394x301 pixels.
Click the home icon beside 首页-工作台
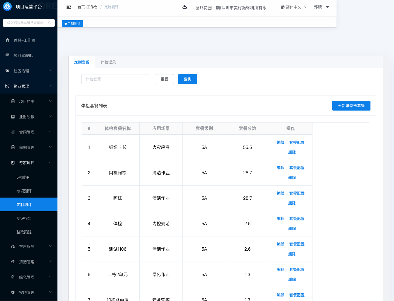point(7,40)
